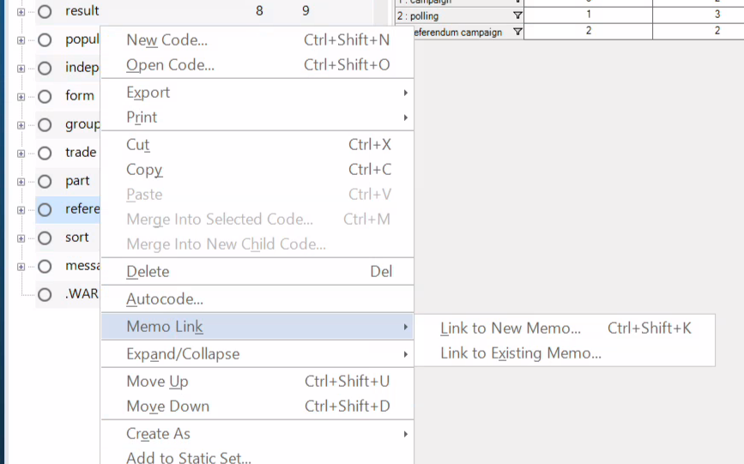
Task: Expand the "popul" tree node
Action: 21,40
